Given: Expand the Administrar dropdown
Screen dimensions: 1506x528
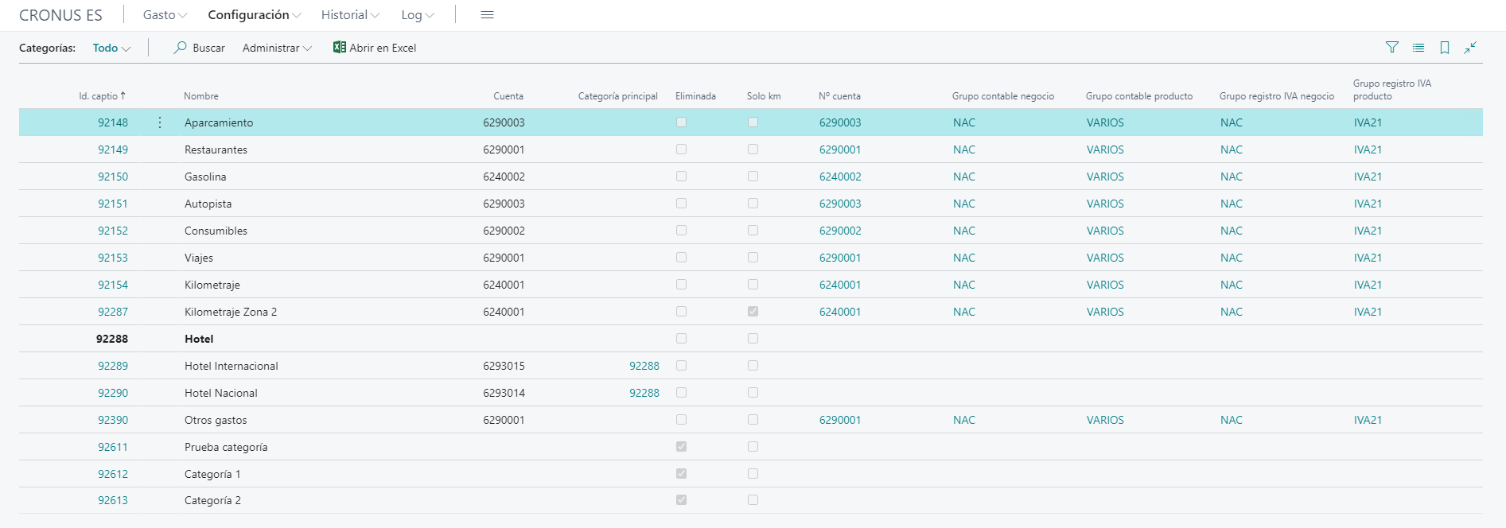Looking at the screenshot, I should tap(277, 48).
